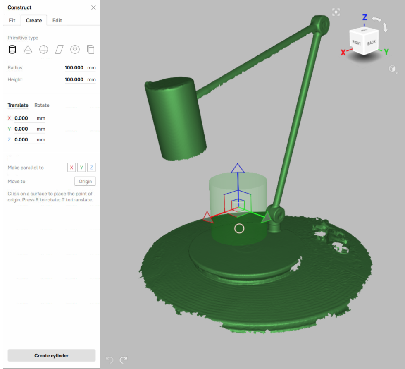Image resolution: width=405 pixels, height=369 pixels.
Task: Switch to the Fit tab
Action: [12, 20]
